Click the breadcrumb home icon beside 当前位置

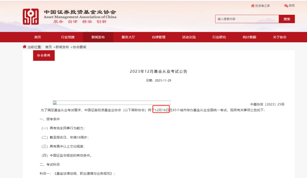coord(24,47)
